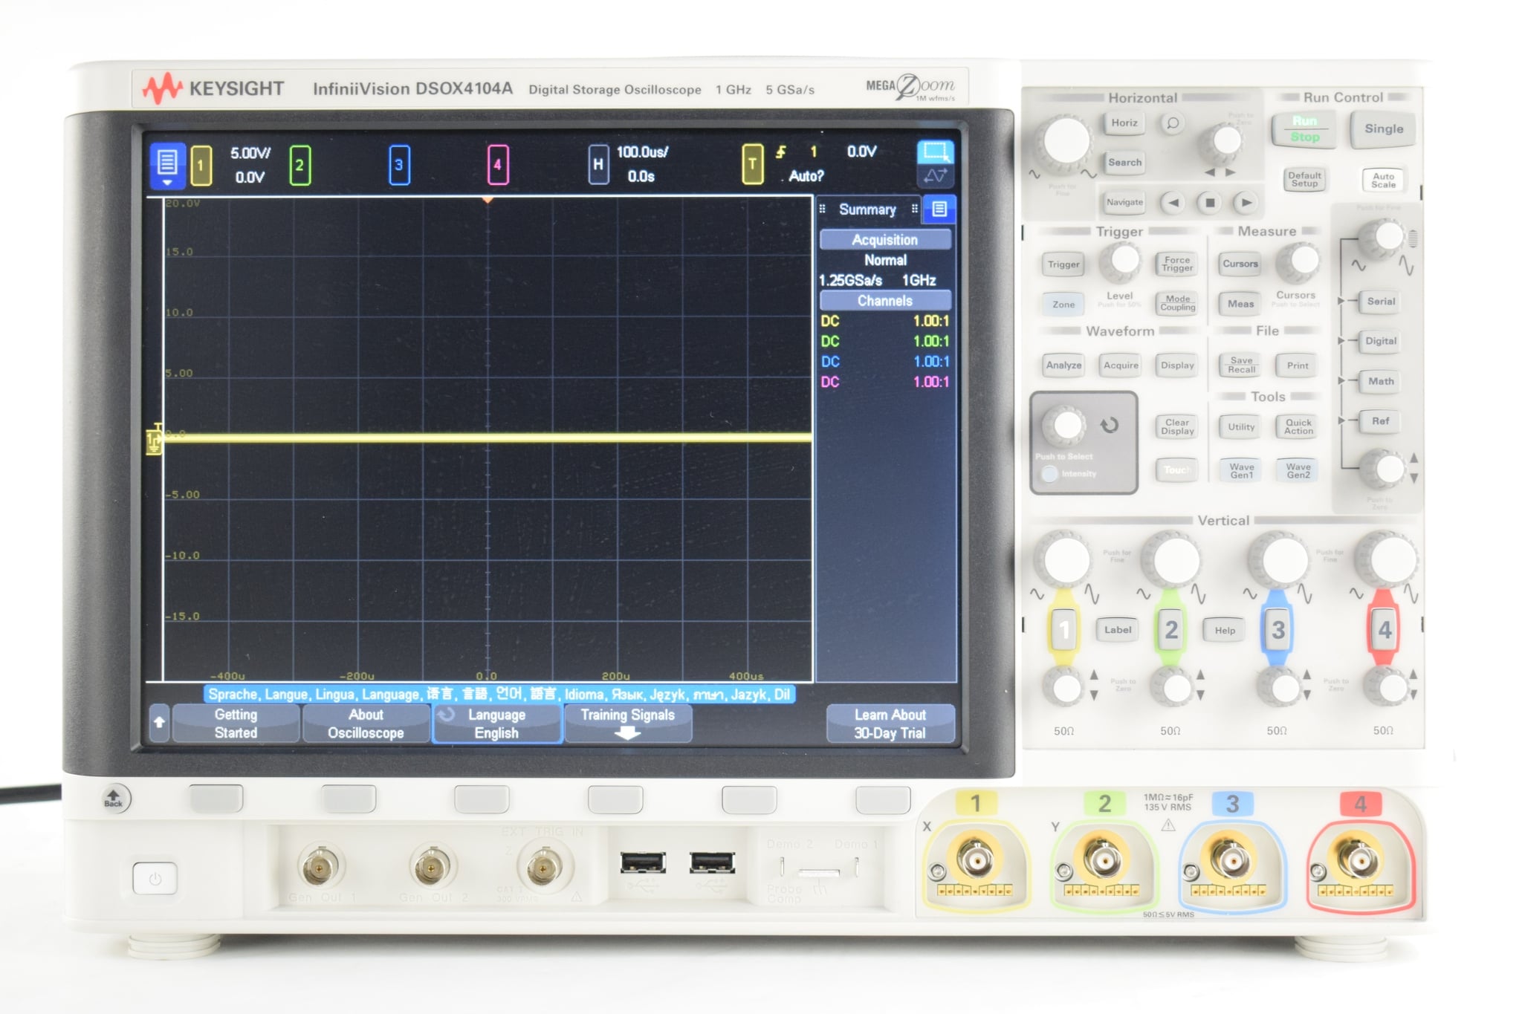This screenshot has width=1522, height=1014.
Task: Click the up arrow softkey menu icon
Action: click(x=159, y=723)
